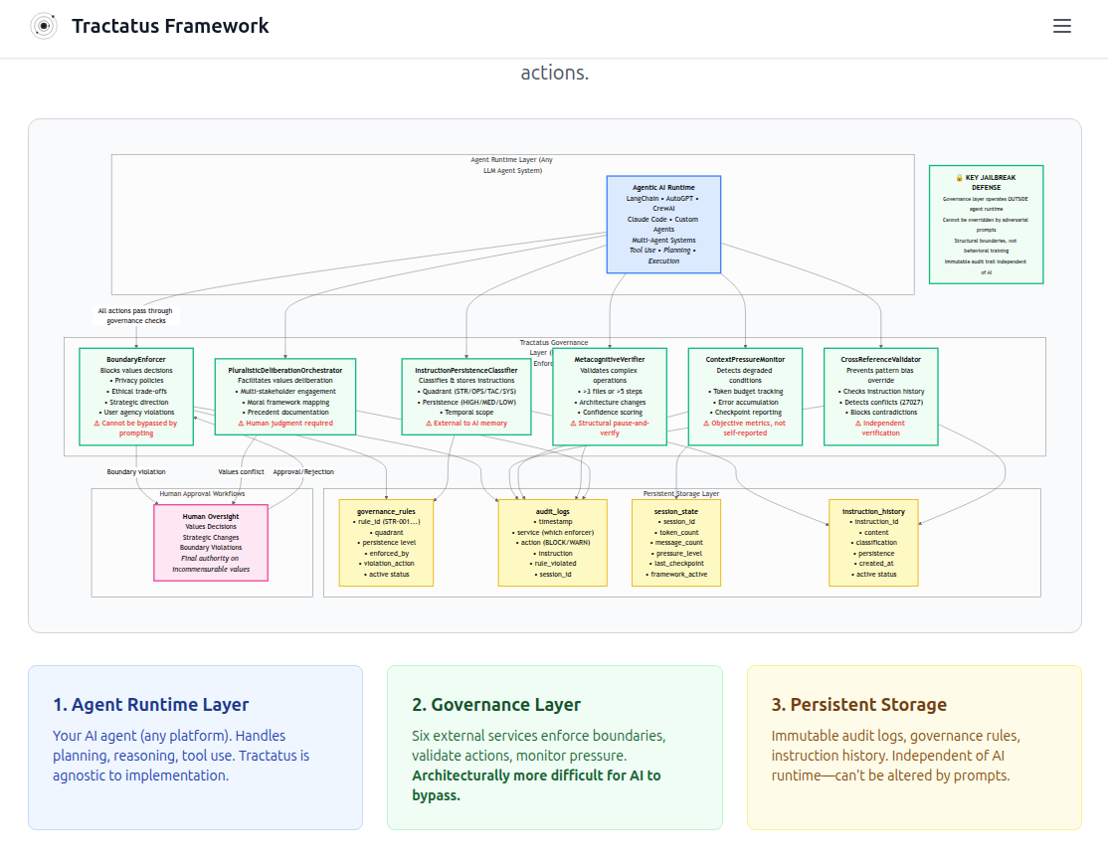Click the lock icon in Key Jailbreak Defense
This screenshot has width=1108, height=861.
(x=960, y=178)
